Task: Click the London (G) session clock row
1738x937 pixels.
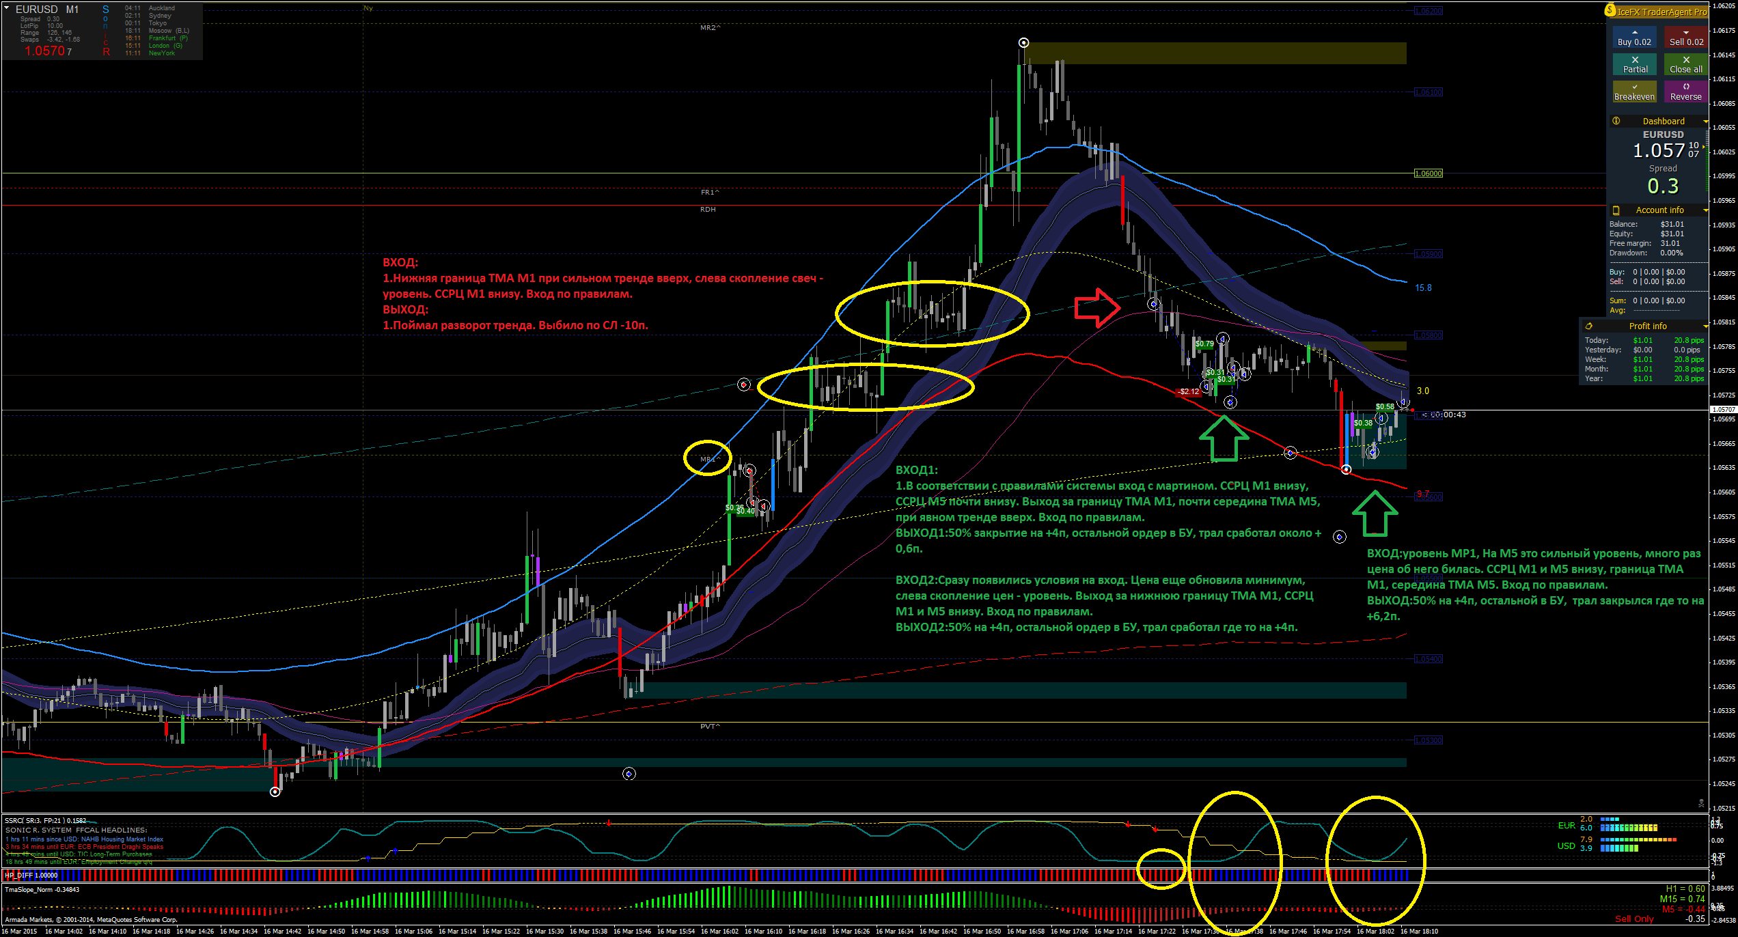Action: click(x=154, y=46)
